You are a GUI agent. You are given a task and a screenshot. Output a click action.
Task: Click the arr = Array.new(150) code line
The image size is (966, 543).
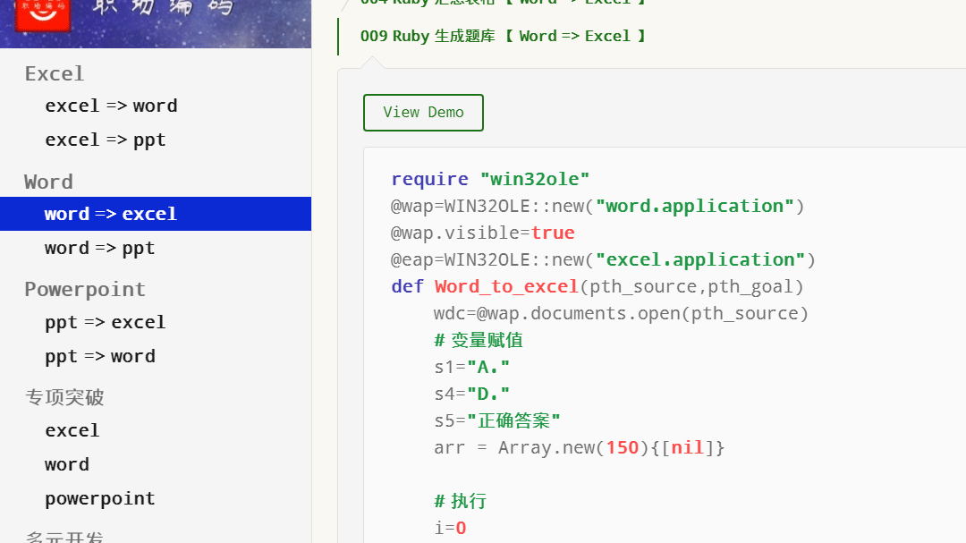click(x=579, y=447)
